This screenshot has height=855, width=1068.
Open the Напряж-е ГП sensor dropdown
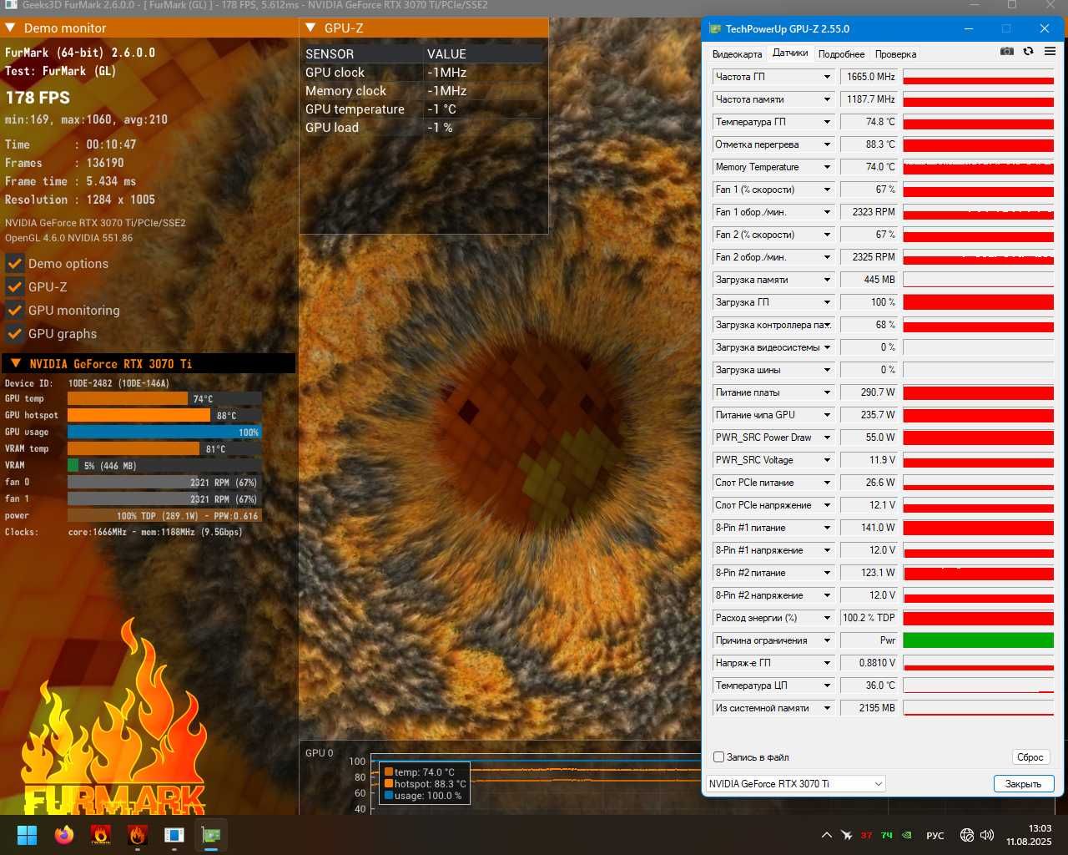pyautogui.click(x=827, y=663)
